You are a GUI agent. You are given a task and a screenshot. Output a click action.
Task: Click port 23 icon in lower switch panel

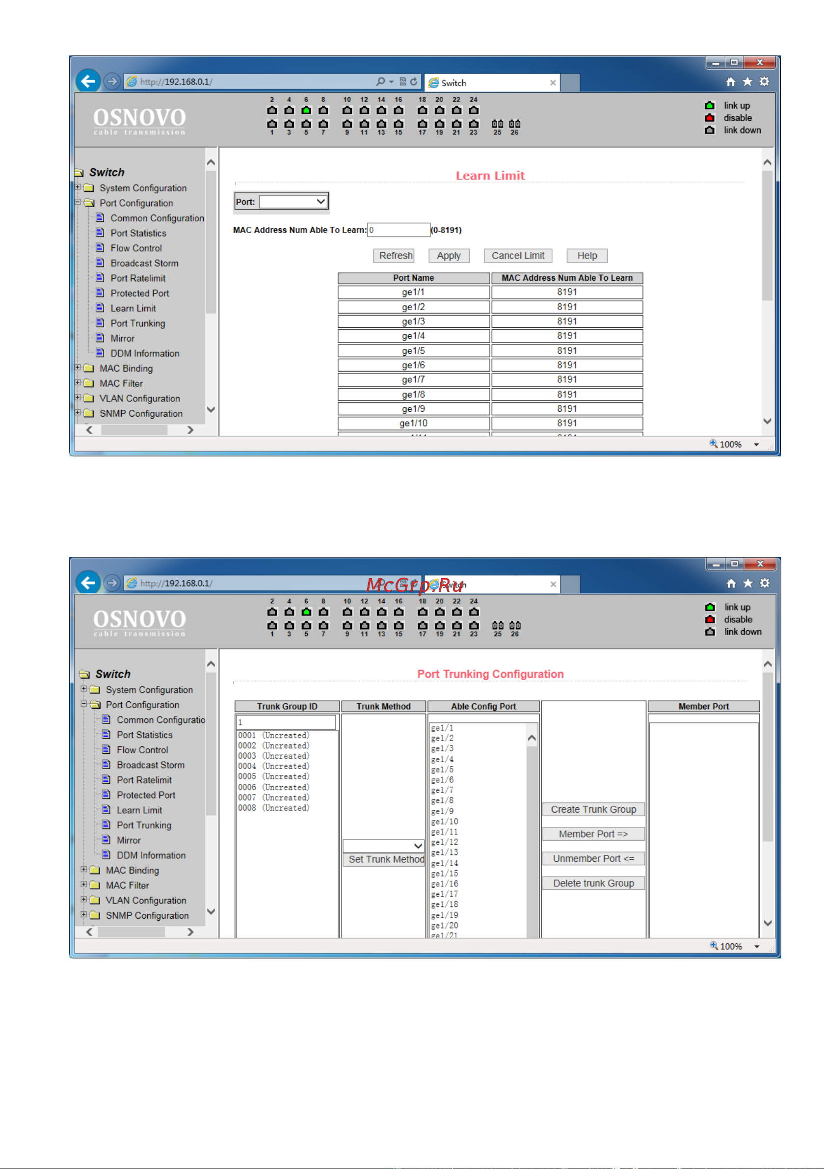coord(474,626)
